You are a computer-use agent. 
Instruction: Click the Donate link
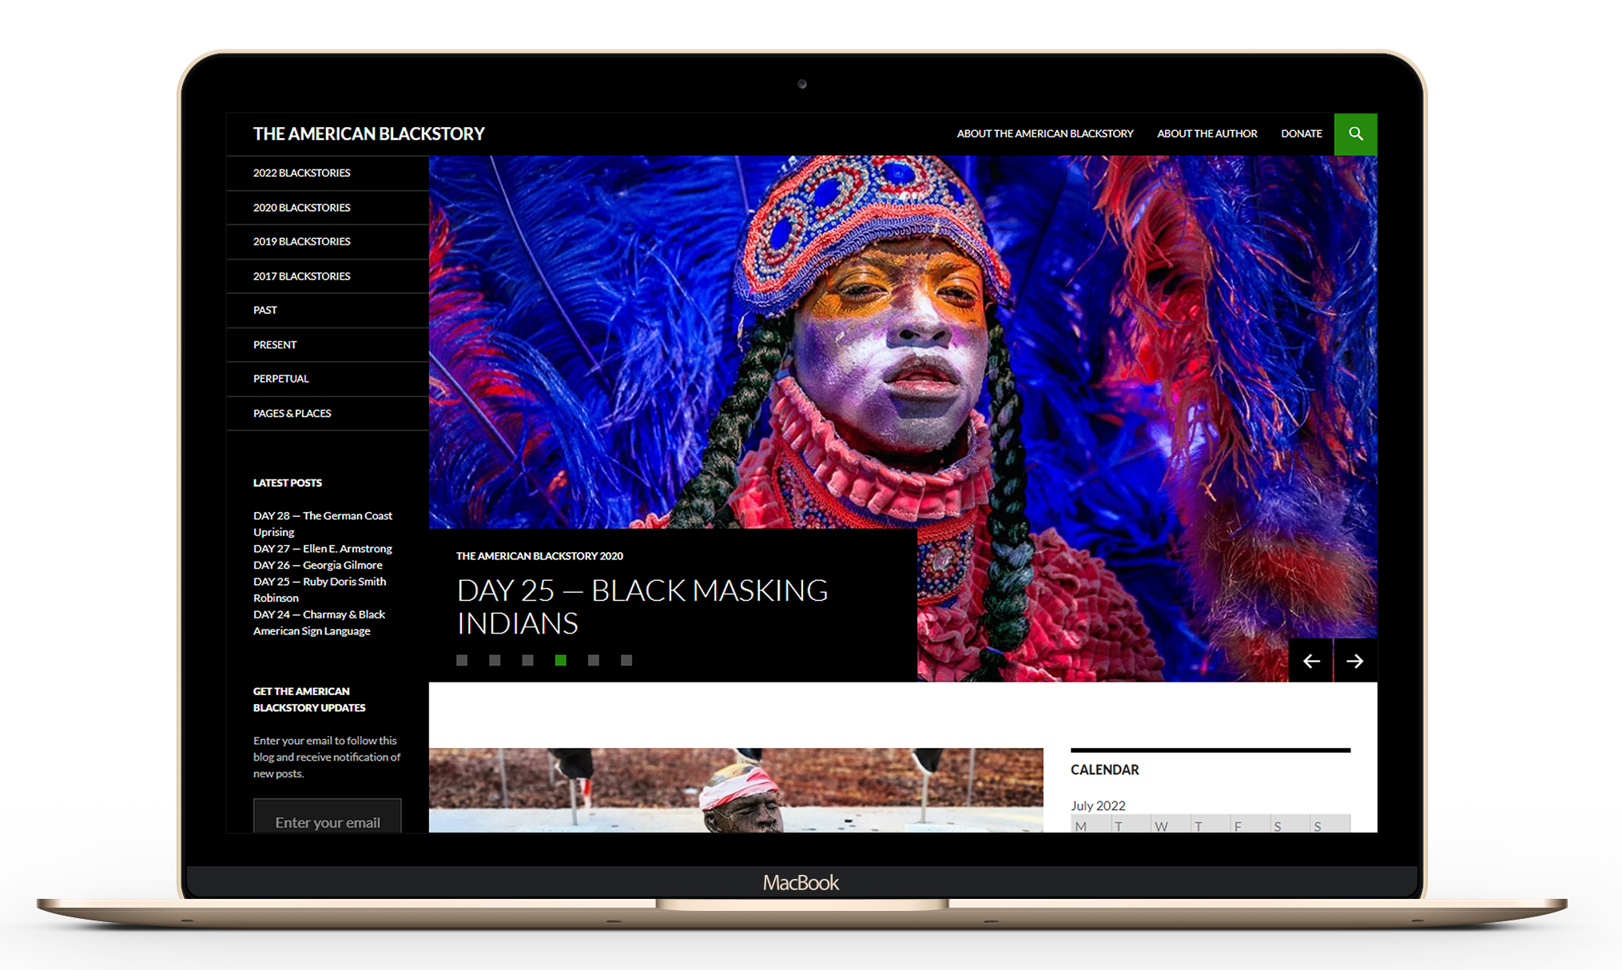click(x=1301, y=133)
